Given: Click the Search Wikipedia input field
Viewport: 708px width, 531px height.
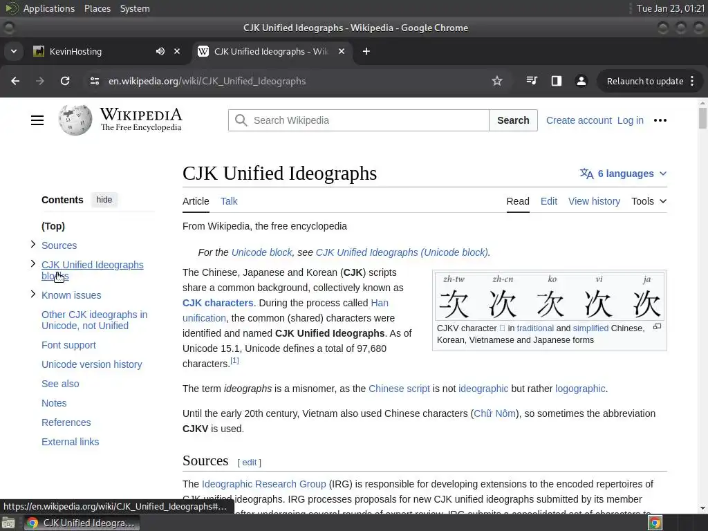Looking at the screenshot, I should (359, 120).
